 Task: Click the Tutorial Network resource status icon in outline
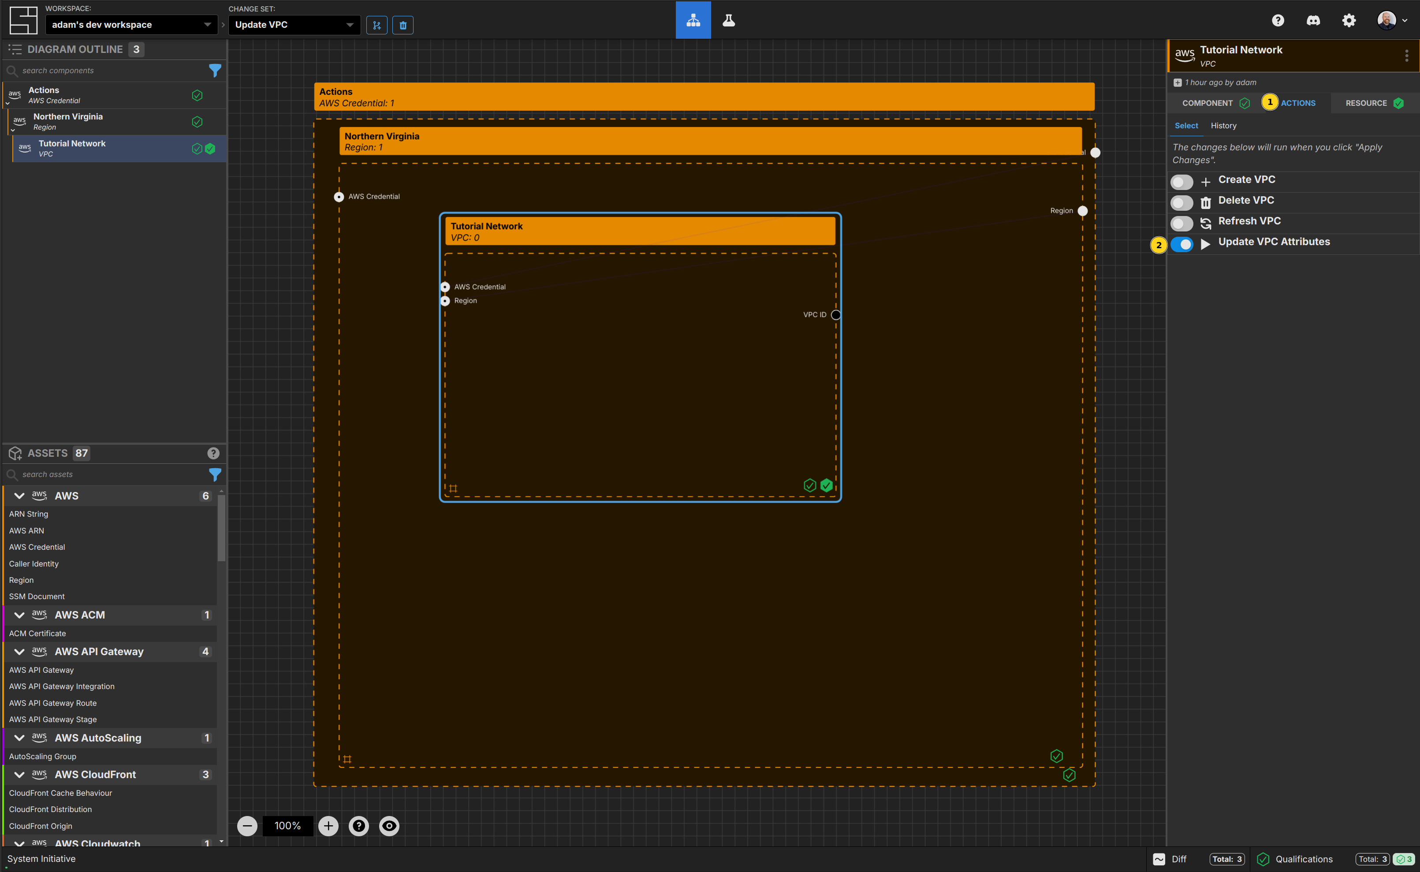pos(211,149)
